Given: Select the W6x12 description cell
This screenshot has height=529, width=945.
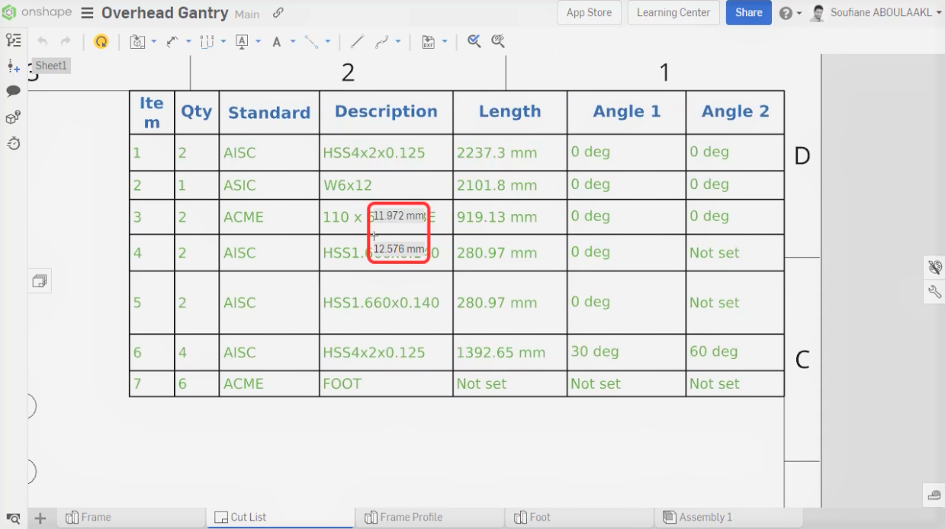Looking at the screenshot, I should 386,185.
